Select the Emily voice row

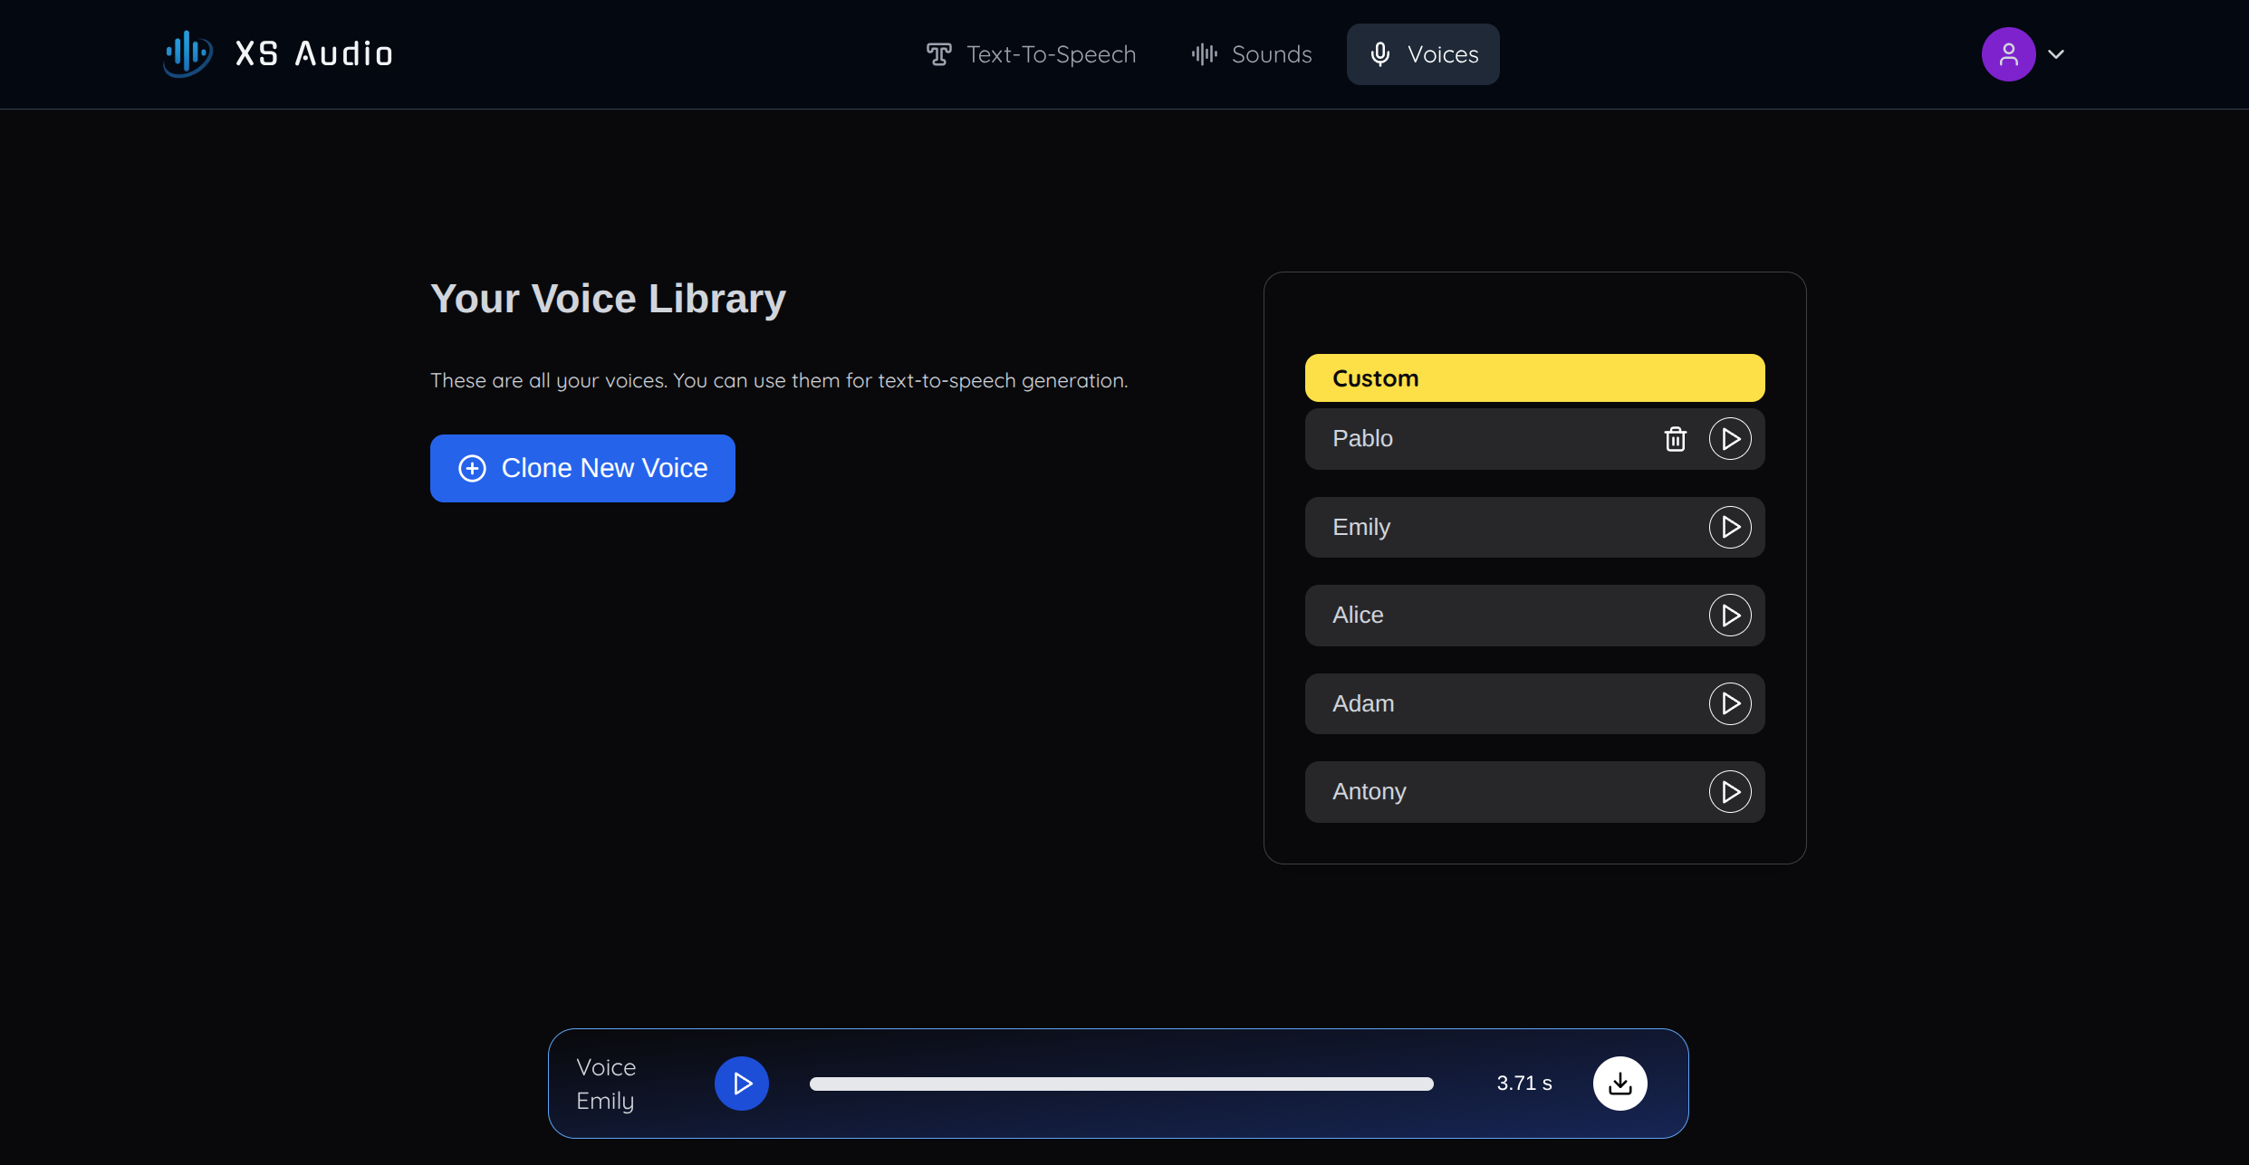(1495, 527)
